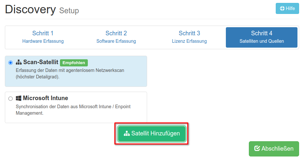Click the sitemap icon in Satellit Hinzufügen
302x161 pixels.
pos(127,134)
